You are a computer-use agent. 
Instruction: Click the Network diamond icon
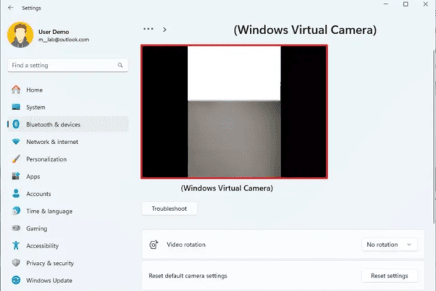point(16,141)
